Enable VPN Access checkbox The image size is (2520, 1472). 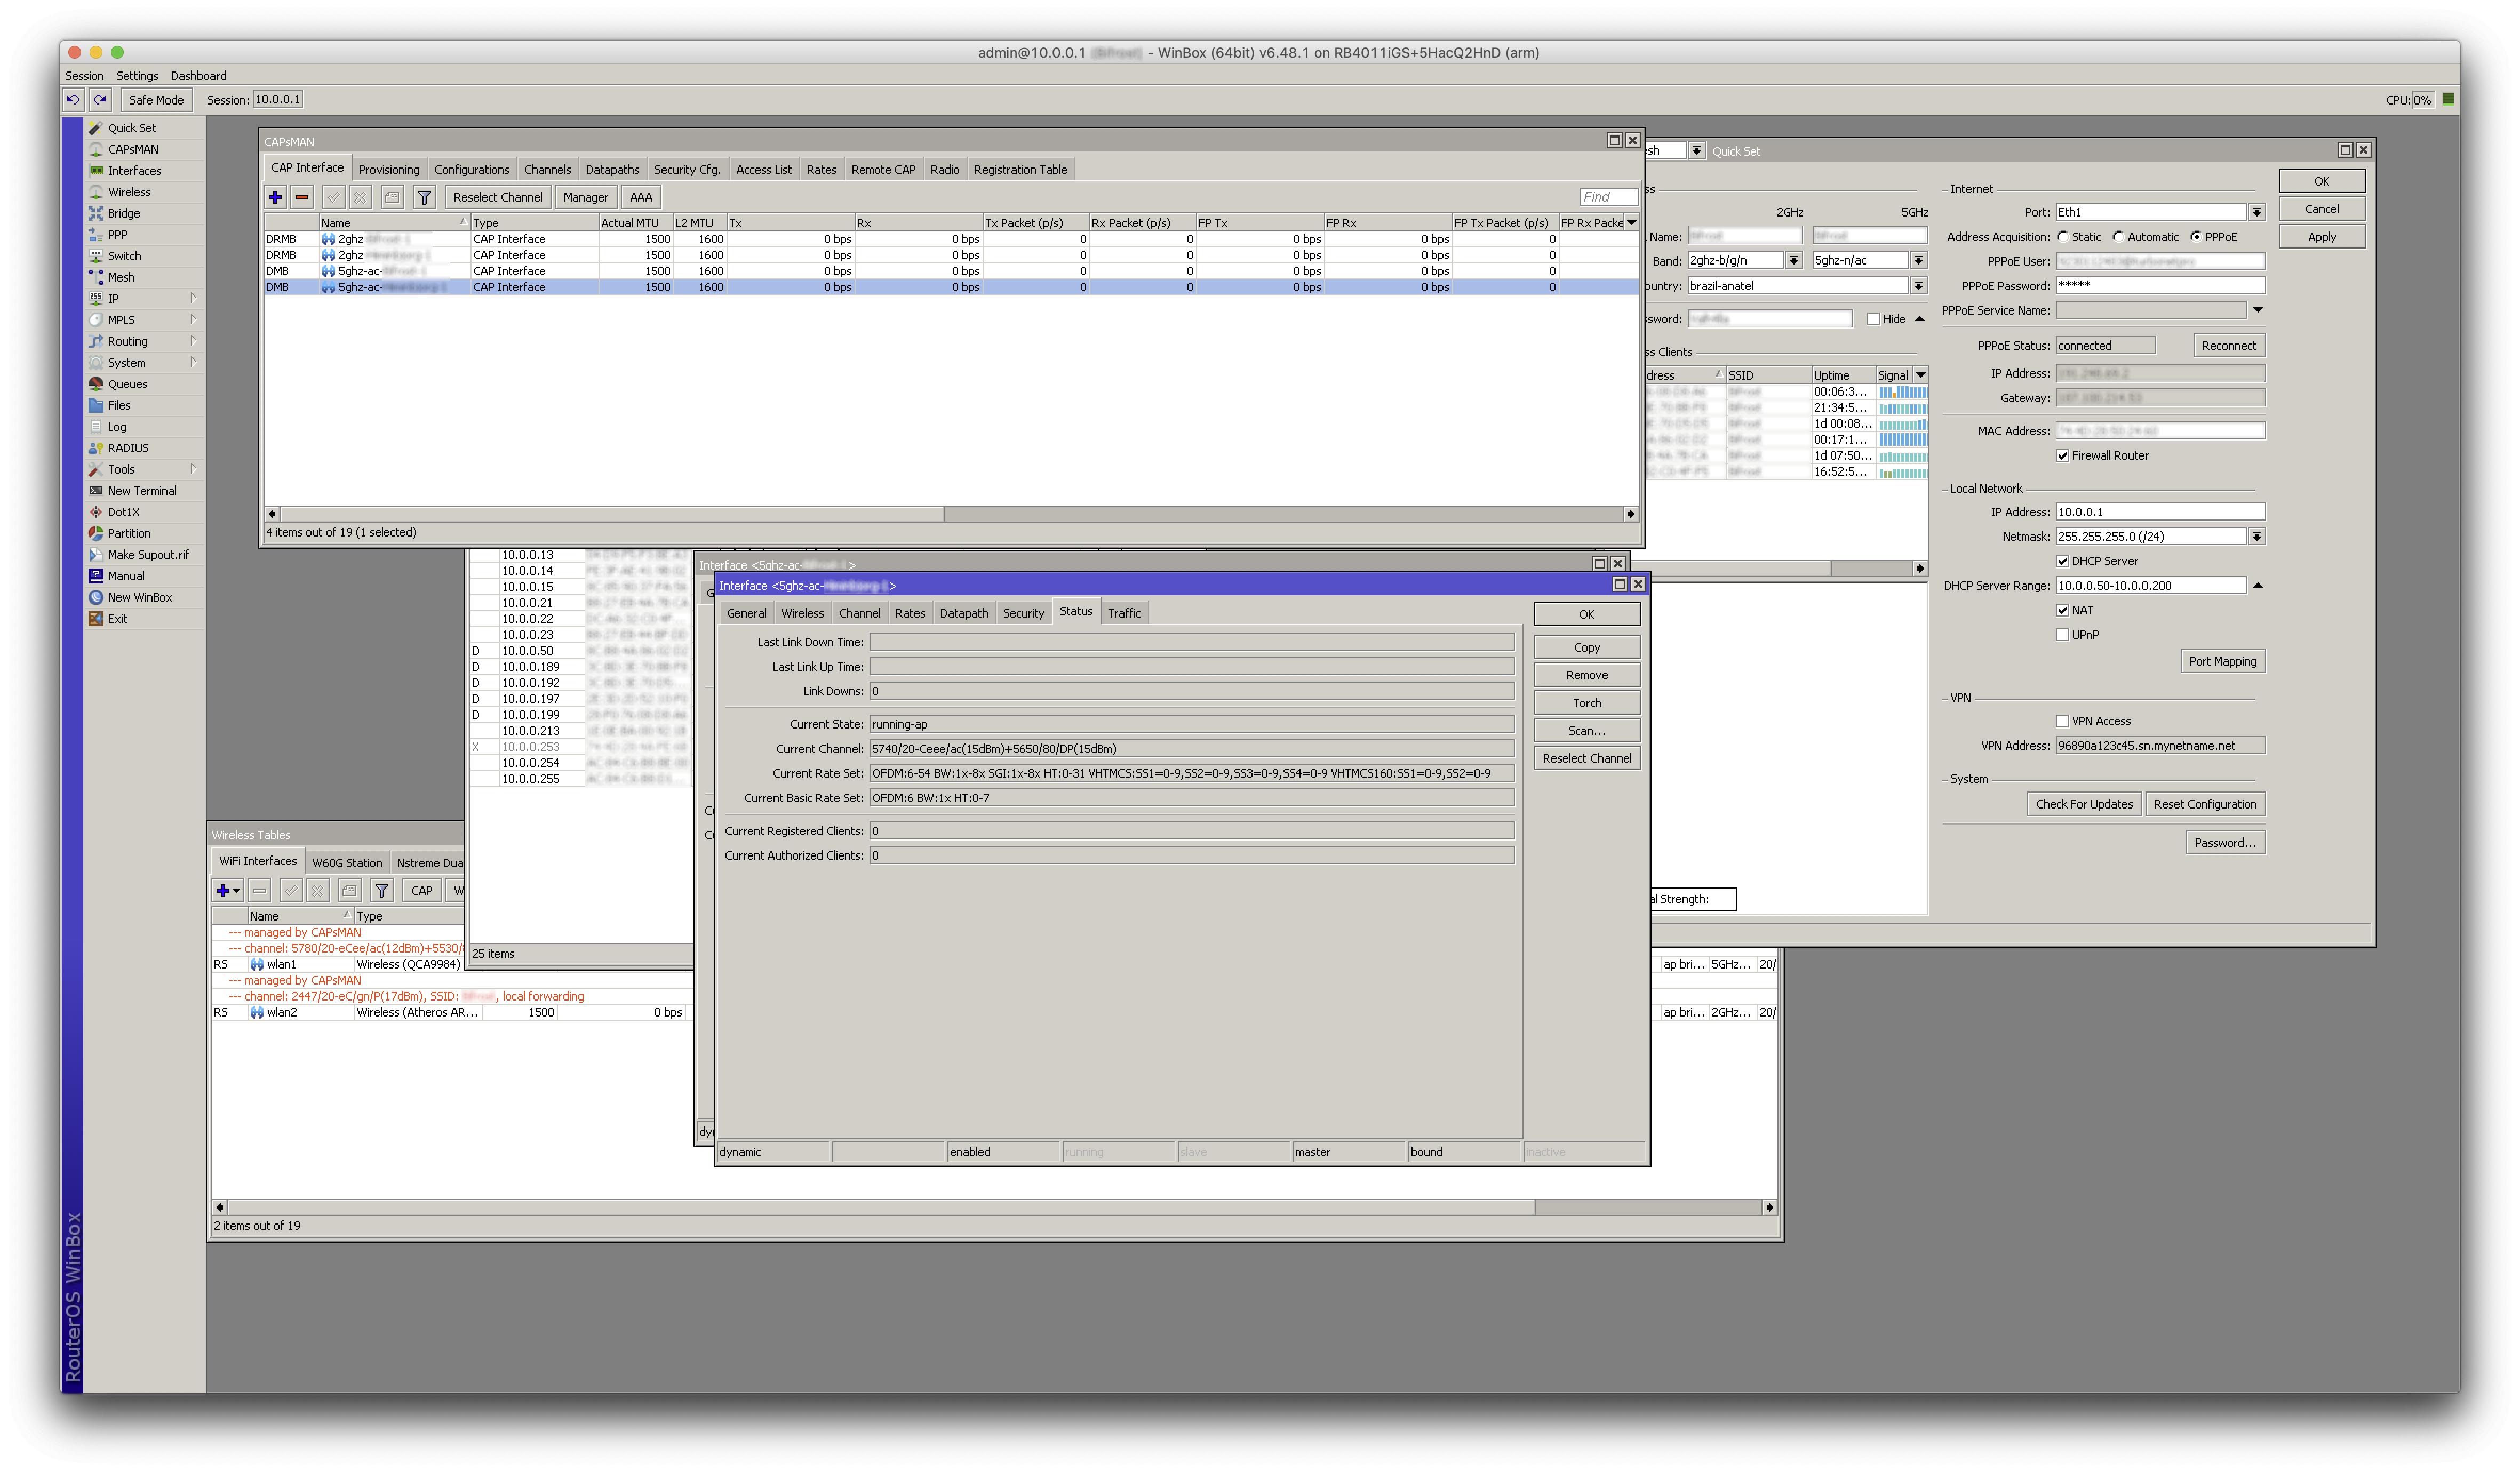(2062, 722)
